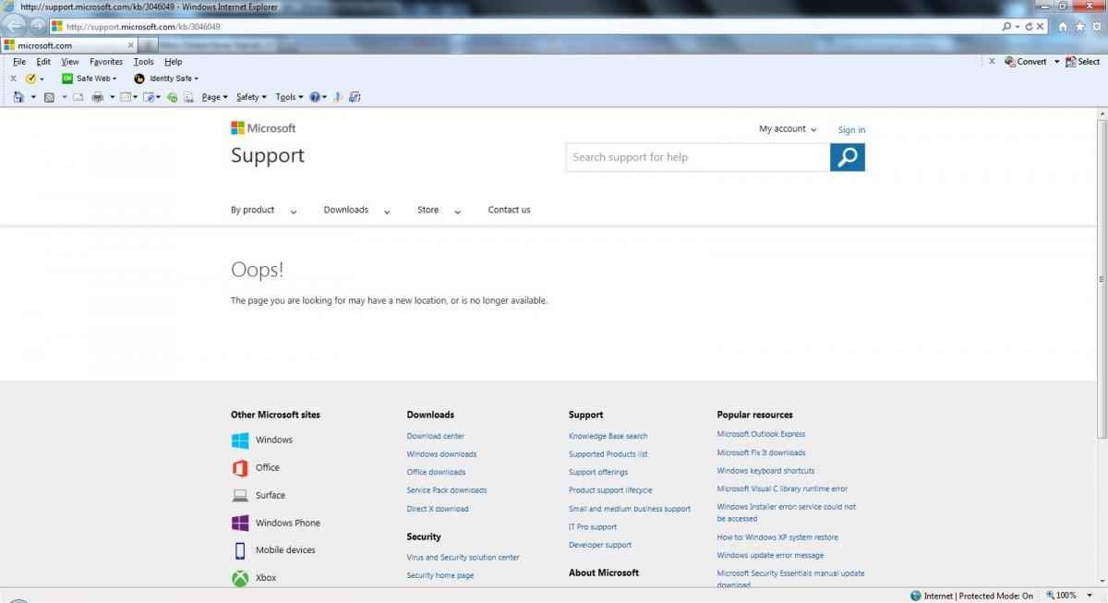Click the address bar search magnifier icon

point(1006,27)
